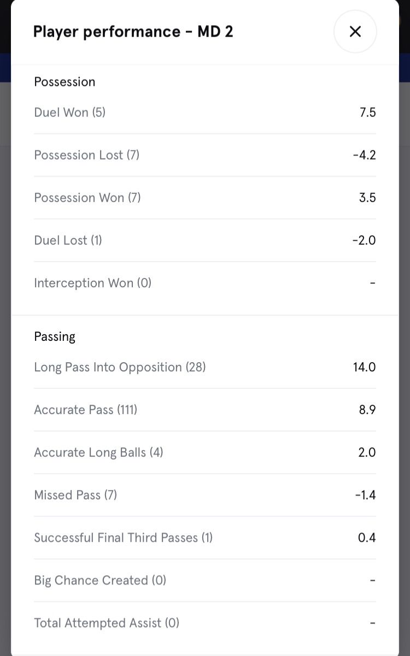The height and width of the screenshot is (656, 410).
Task: Select the Possession section heading
Action: [65, 82]
